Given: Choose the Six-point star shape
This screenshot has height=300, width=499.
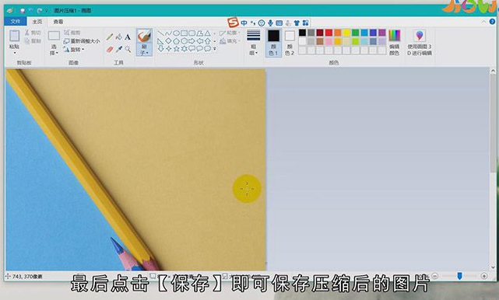Looking at the screenshot, I should pyautogui.click(x=184, y=49).
